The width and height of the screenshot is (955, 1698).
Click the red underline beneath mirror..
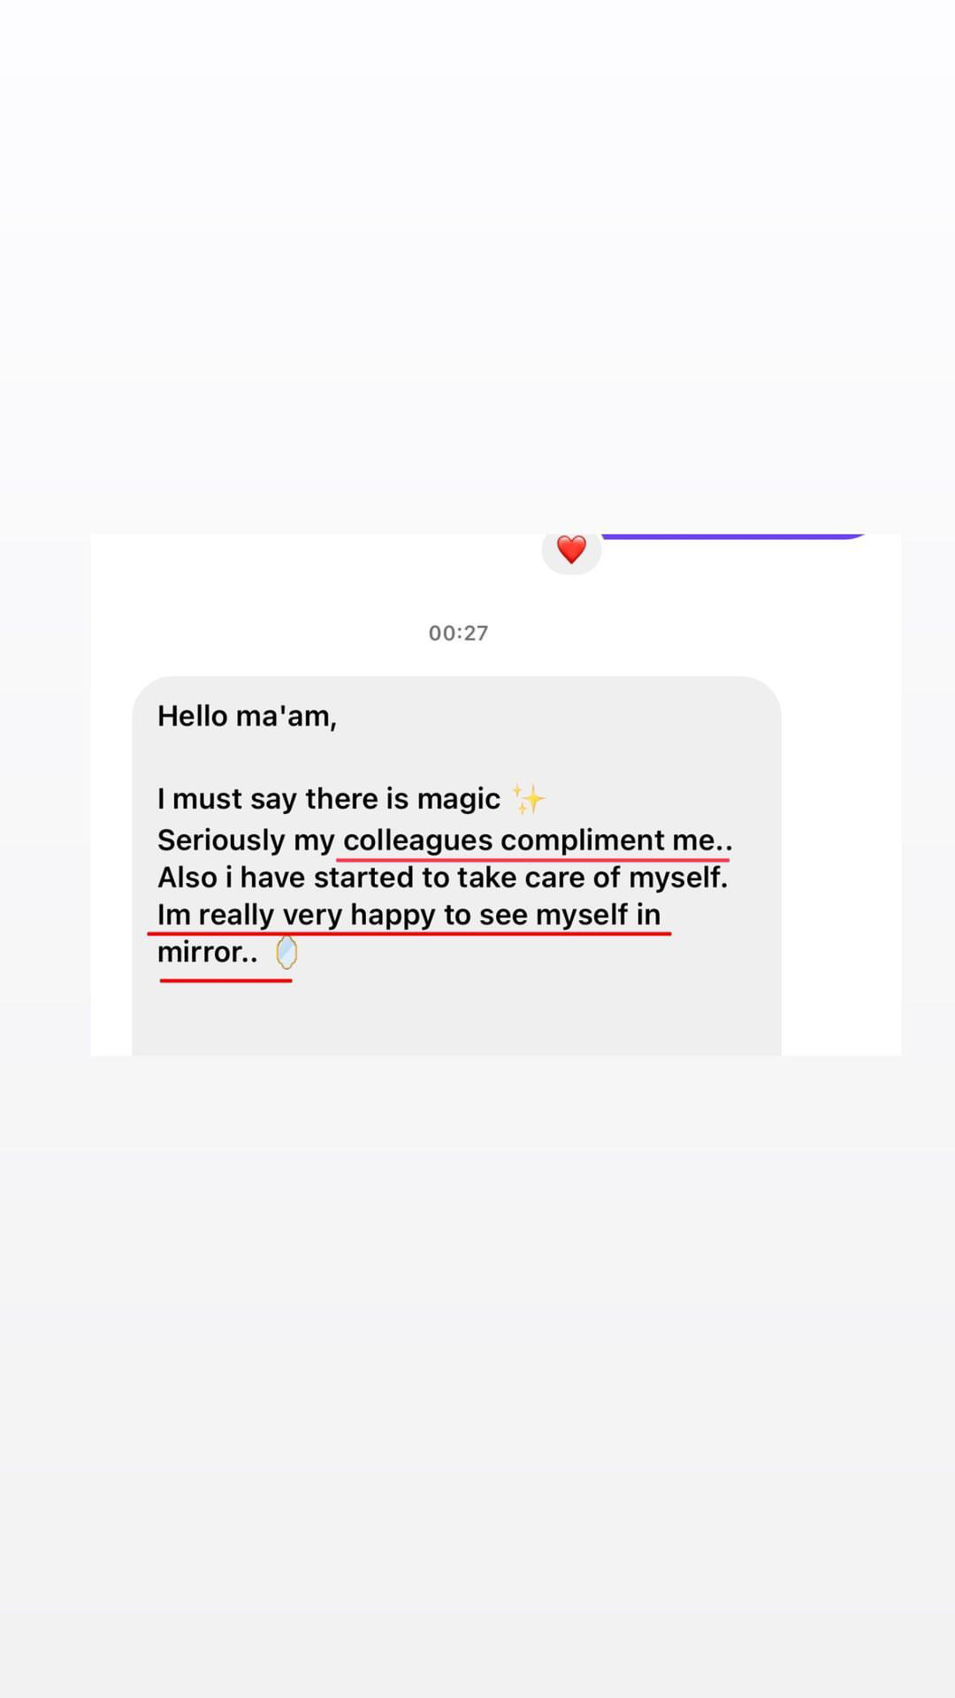(225, 980)
